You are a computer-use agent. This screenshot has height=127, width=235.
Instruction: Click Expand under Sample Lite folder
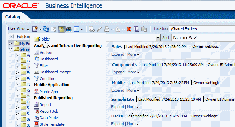(x=117, y=107)
